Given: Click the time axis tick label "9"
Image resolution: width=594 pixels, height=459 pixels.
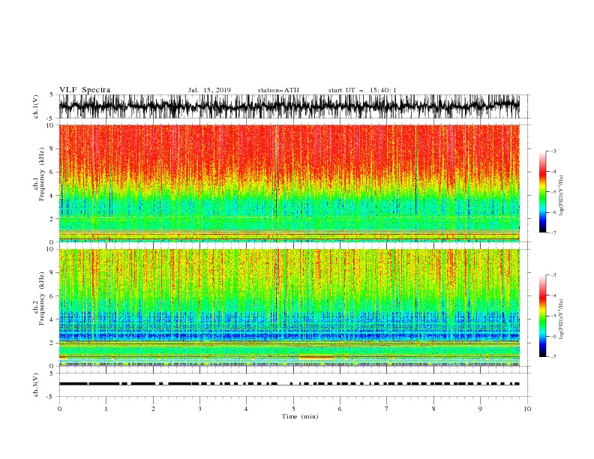Looking at the screenshot, I should 480,409.
